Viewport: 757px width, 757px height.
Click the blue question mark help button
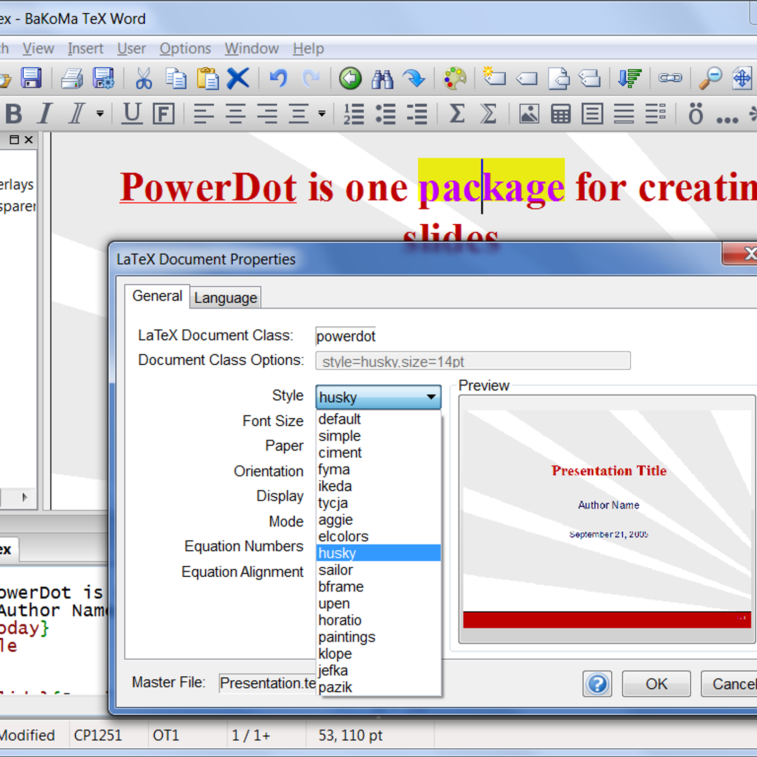tap(597, 684)
